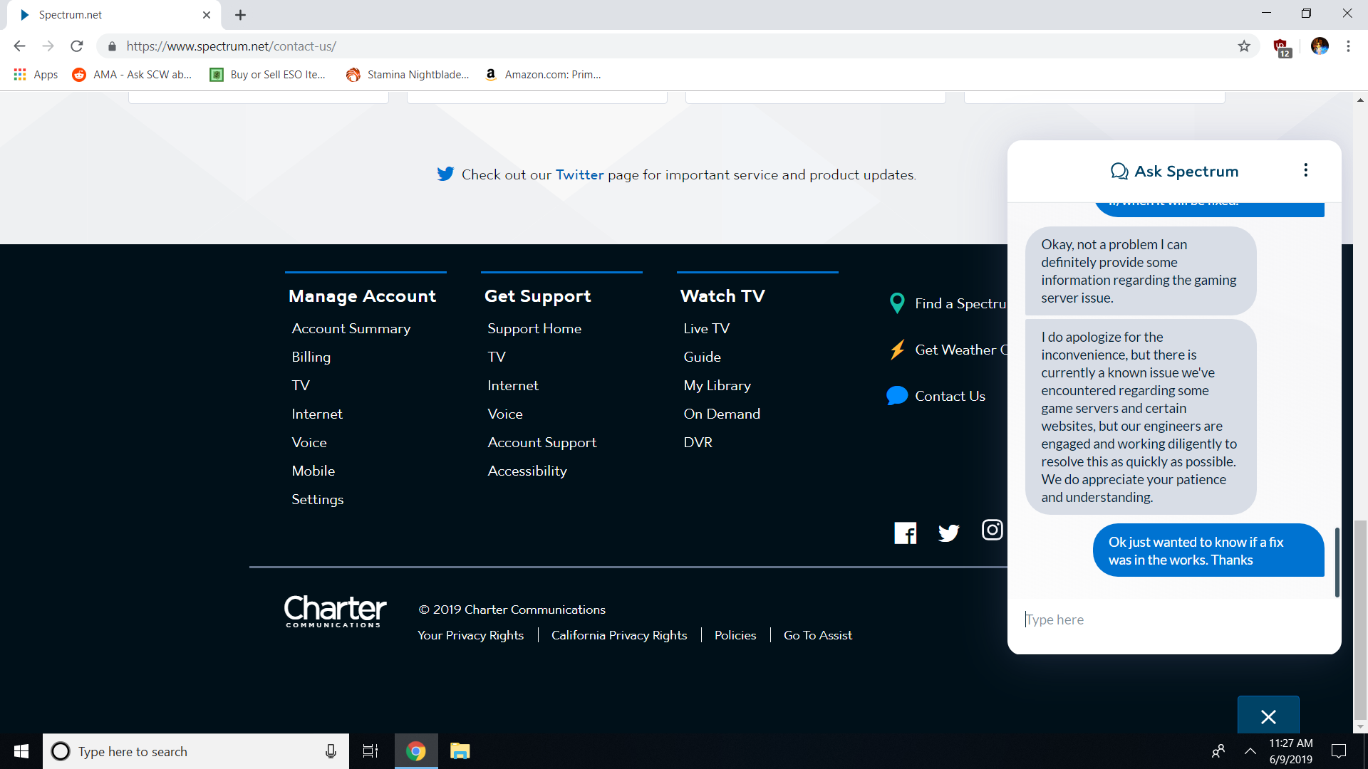Click the chat conversation scrollbar

click(1337, 563)
